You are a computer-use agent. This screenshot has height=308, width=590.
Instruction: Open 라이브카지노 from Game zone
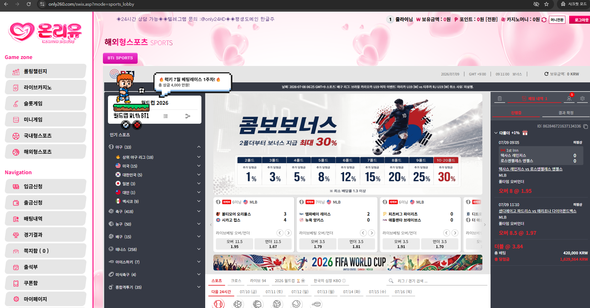45,87
